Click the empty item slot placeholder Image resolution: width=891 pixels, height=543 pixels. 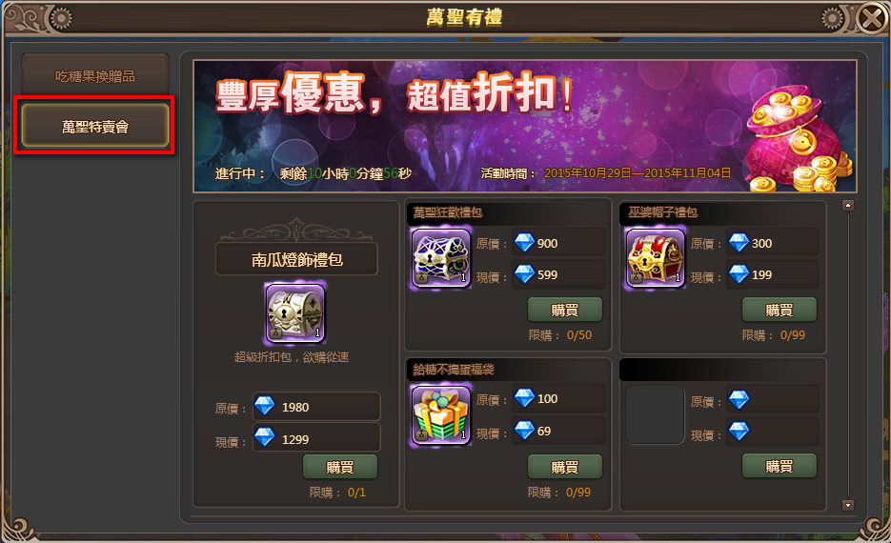655,414
